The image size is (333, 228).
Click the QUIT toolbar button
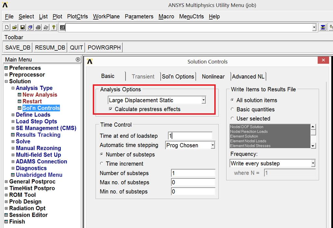coord(76,47)
